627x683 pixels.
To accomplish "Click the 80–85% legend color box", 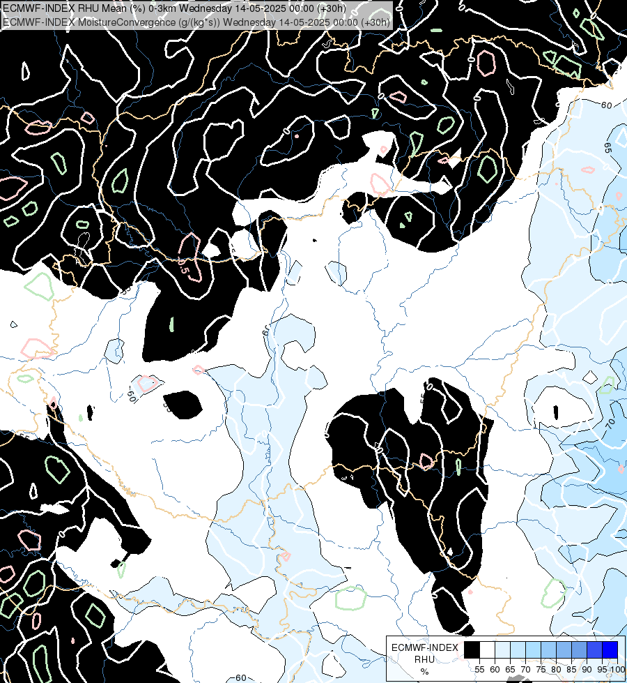I will pyautogui.click(x=564, y=650).
